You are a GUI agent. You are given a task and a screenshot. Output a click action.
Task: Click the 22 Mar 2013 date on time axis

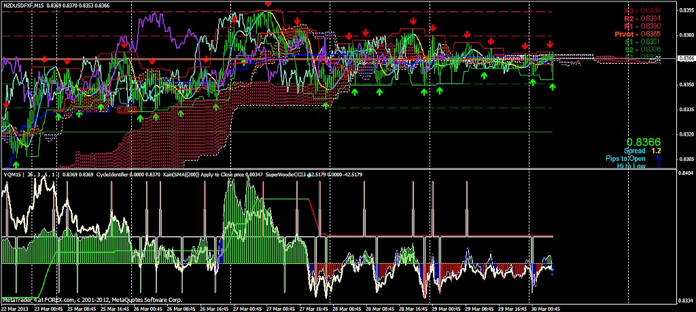click(16, 307)
